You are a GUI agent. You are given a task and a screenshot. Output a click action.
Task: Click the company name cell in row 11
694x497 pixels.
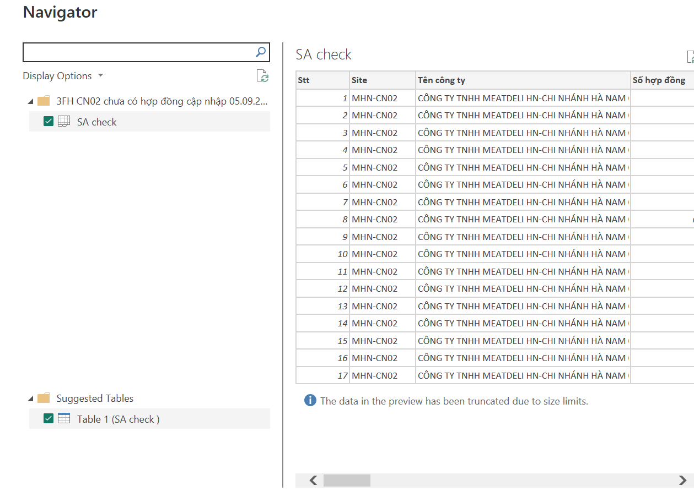[x=523, y=271]
